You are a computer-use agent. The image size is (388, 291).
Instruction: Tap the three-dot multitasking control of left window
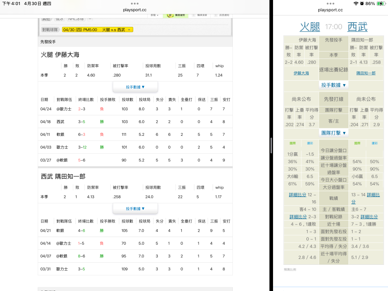pyautogui.click(x=134, y=4)
